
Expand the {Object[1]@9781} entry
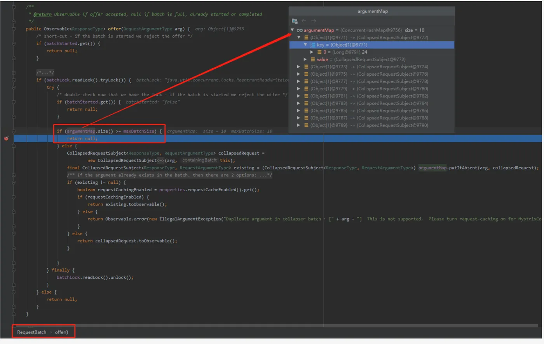point(298,96)
